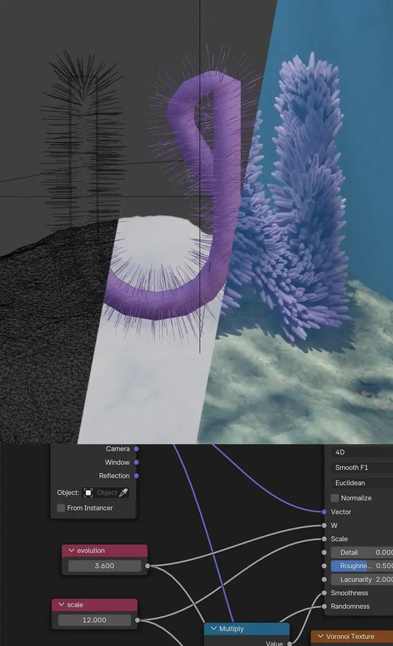
Task: Click the Randomness input socket
Action: 324,607
